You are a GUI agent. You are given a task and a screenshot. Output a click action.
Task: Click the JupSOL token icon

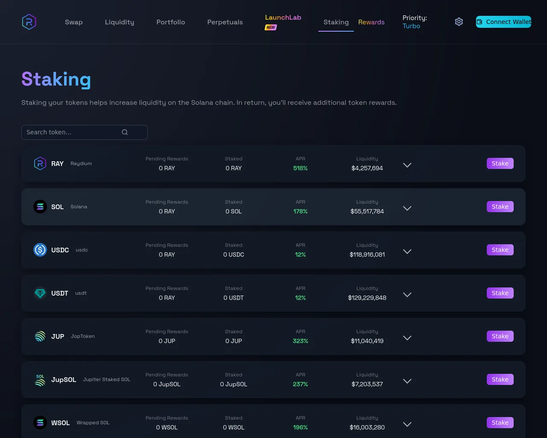click(x=40, y=379)
